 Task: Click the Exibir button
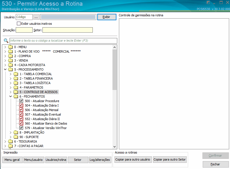[107, 17]
